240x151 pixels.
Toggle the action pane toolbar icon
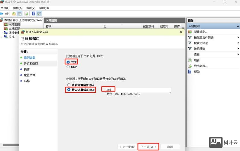pyautogui.click(x=39, y=14)
